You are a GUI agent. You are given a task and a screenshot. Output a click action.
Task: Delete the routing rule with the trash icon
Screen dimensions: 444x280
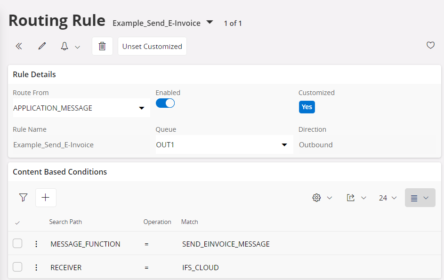(x=102, y=46)
